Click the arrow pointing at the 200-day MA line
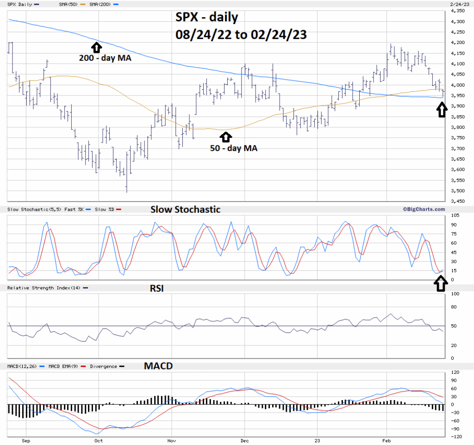The image size is (474, 445). click(96, 47)
